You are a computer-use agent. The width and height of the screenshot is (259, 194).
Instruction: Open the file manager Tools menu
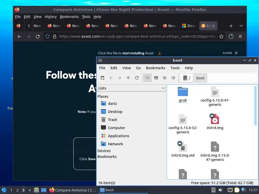(x=175, y=68)
